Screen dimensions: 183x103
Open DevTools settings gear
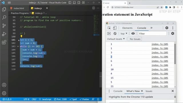(x=167, y=28)
